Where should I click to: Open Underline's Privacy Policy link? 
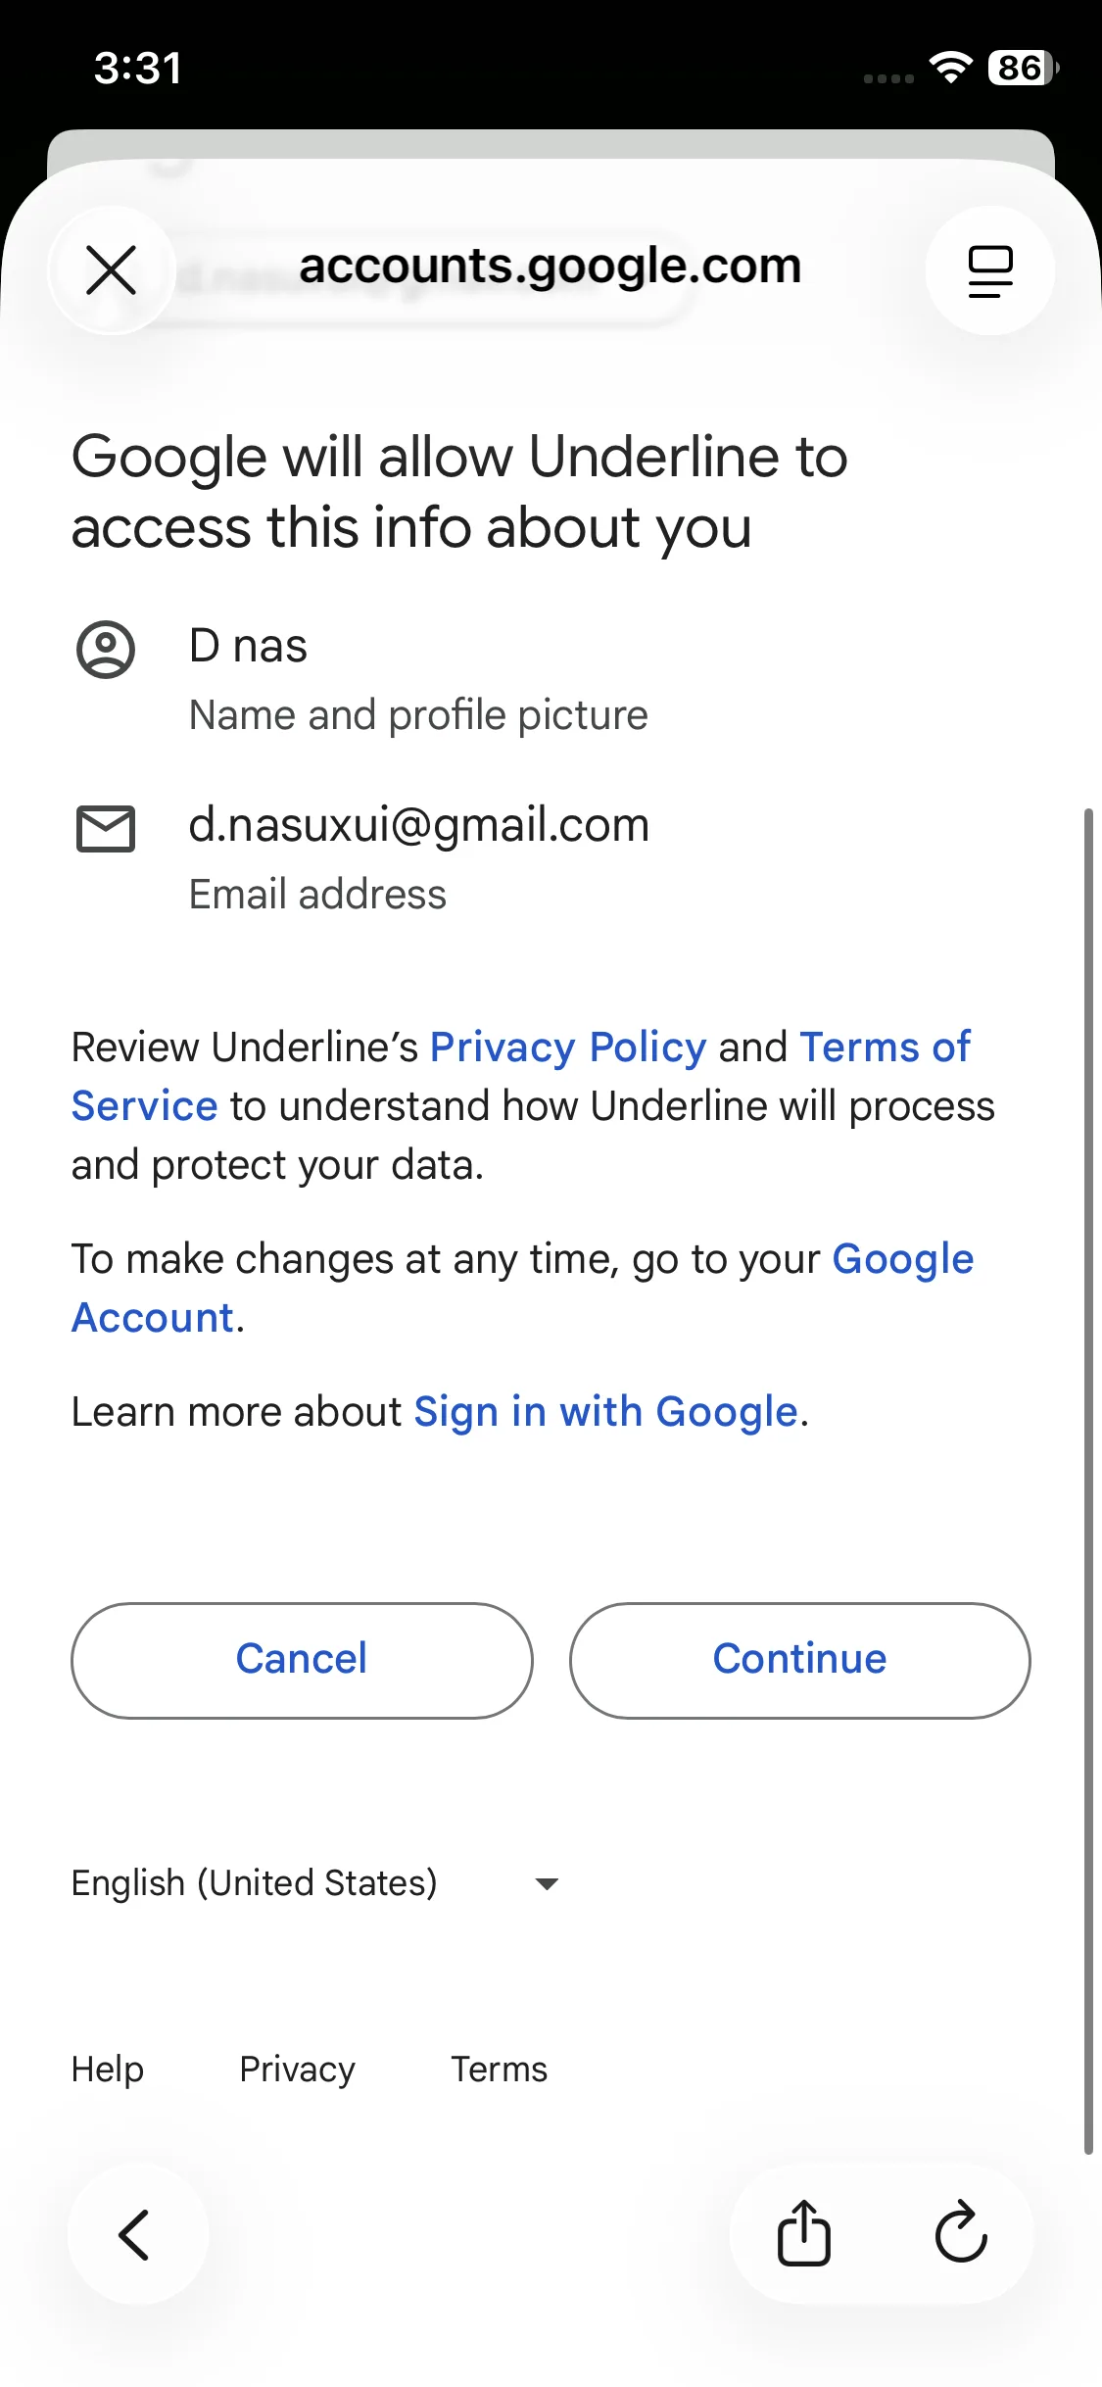(x=568, y=1047)
